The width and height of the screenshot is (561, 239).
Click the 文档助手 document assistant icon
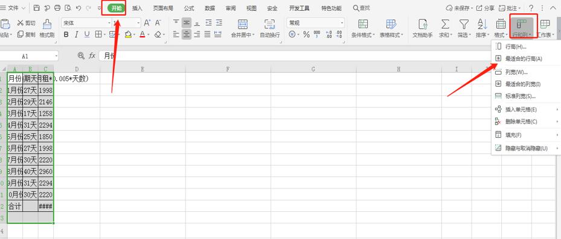pos(423,28)
